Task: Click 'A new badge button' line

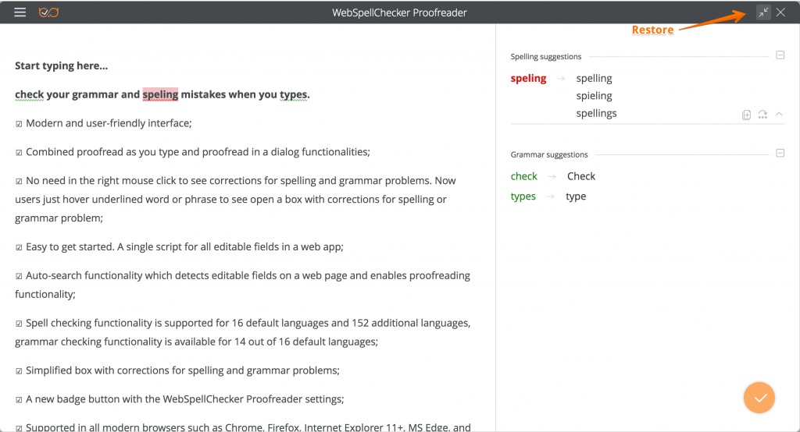Action: pos(180,399)
